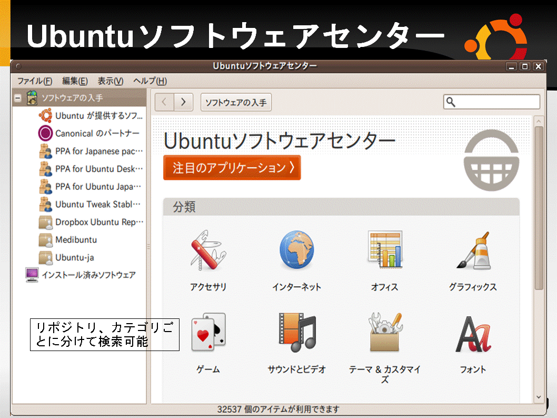
Task: Open the サウンドとビデオ category icon
Action: (x=297, y=332)
